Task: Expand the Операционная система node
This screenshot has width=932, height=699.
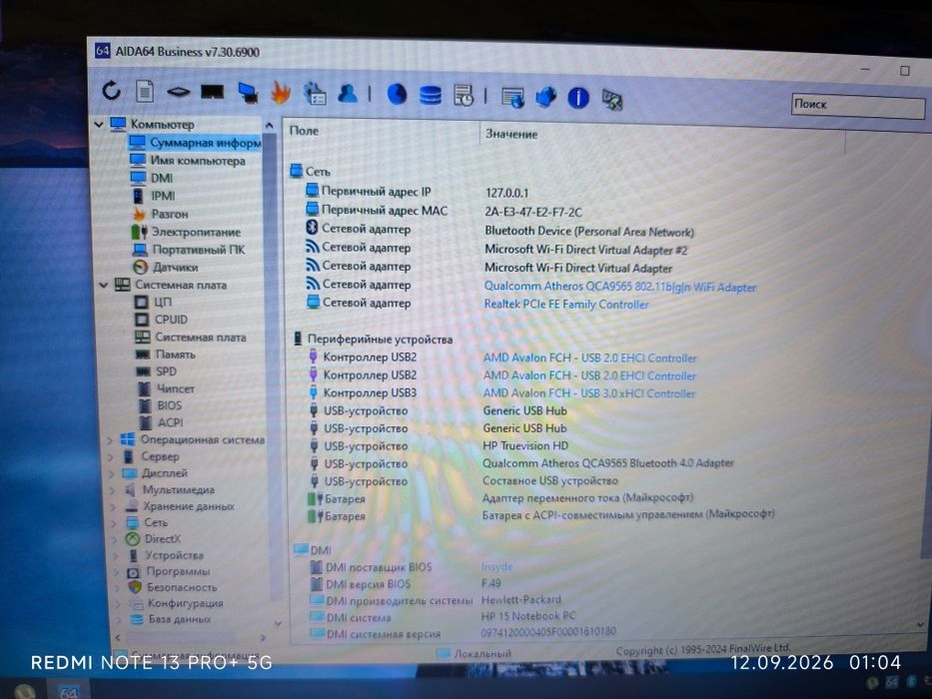Action: [109, 440]
